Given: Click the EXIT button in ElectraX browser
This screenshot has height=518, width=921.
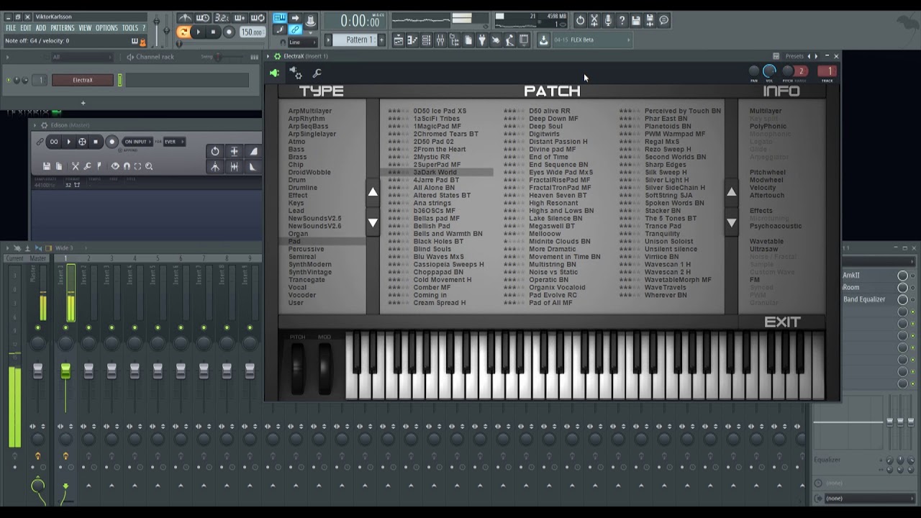Looking at the screenshot, I should tap(782, 322).
